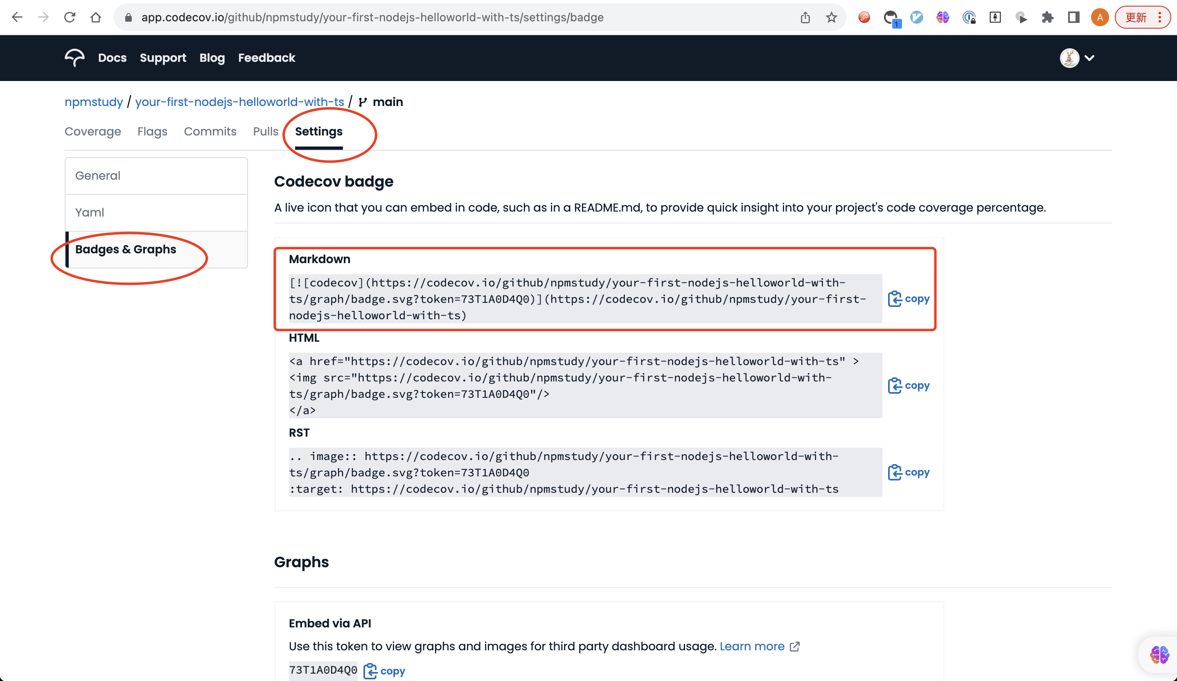Click the Graphs section heading
The image size is (1177, 681).
(x=301, y=562)
